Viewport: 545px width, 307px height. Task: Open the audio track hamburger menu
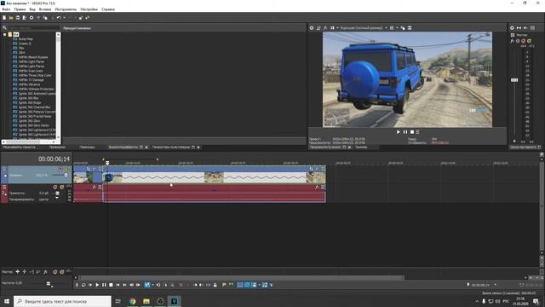pos(4,188)
